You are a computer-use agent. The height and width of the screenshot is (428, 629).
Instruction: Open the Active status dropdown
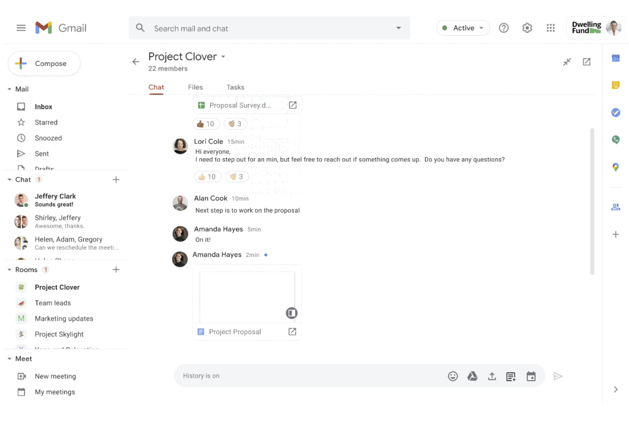click(463, 28)
